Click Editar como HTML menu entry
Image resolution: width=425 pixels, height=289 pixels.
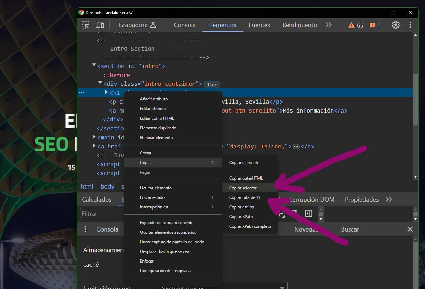[157, 118]
